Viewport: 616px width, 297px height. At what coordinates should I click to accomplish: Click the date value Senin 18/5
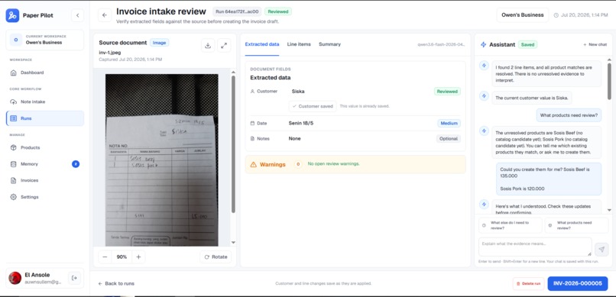click(x=301, y=123)
